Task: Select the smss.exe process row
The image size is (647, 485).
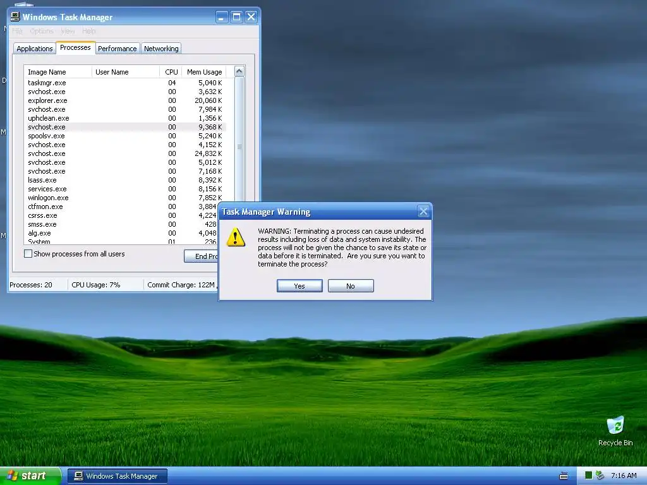Action: pyautogui.click(x=122, y=224)
